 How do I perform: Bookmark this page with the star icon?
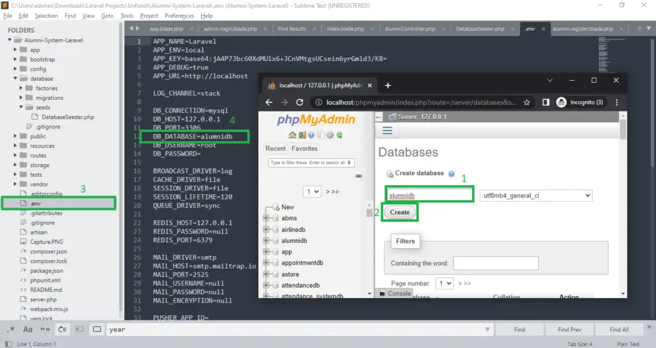[x=527, y=103]
